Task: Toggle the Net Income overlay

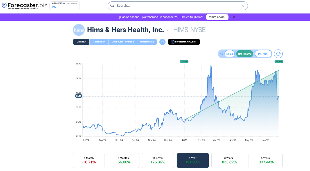Action: pos(245,54)
